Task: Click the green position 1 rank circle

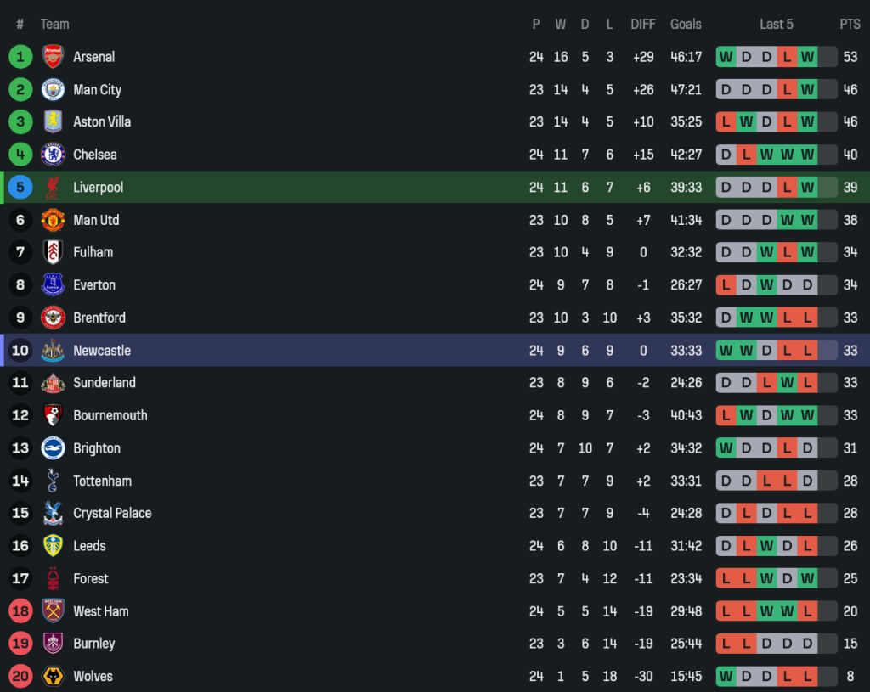Action: [x=20, y=57]
